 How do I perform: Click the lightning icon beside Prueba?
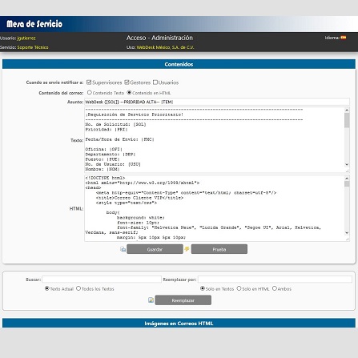pyautogui.click(x=187, y=249)
